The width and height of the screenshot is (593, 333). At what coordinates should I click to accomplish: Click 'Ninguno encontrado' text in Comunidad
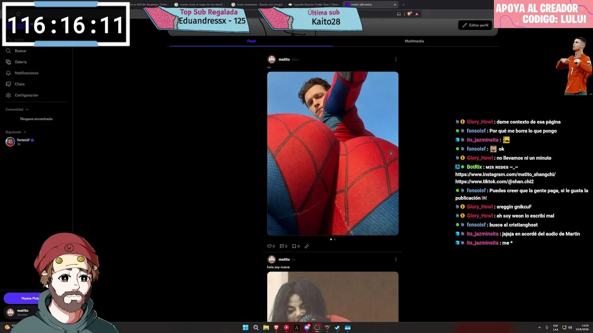[x=36, y=119]
